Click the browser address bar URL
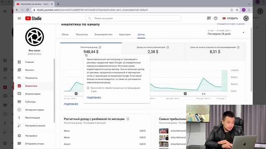Image resolution: width=266 pixels, height=149 pixels. 92,10
